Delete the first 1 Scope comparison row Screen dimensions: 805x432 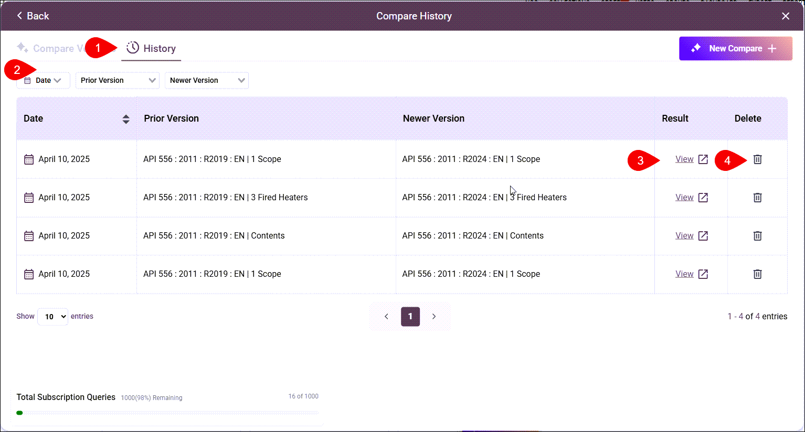click(x=757, y=159)
